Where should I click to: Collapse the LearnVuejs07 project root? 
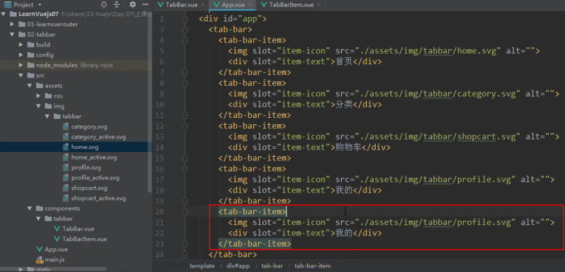coord(3,14)
